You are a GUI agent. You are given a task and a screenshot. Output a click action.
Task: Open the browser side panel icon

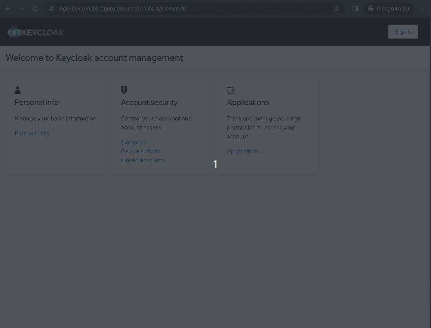[354, 8]
